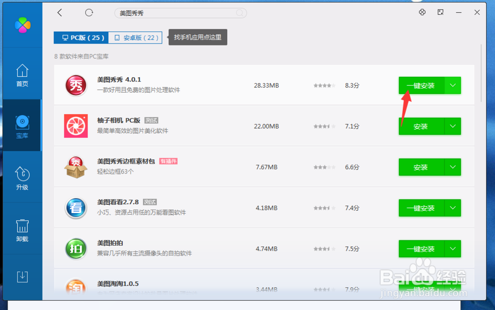This screenshot has height=310, width=495.
Task: Open the 美图看看2.7.8 title link
Action: 118,202
